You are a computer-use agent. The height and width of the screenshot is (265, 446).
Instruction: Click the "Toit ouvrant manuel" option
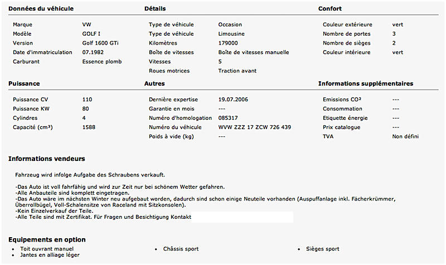tap(47, 249)
